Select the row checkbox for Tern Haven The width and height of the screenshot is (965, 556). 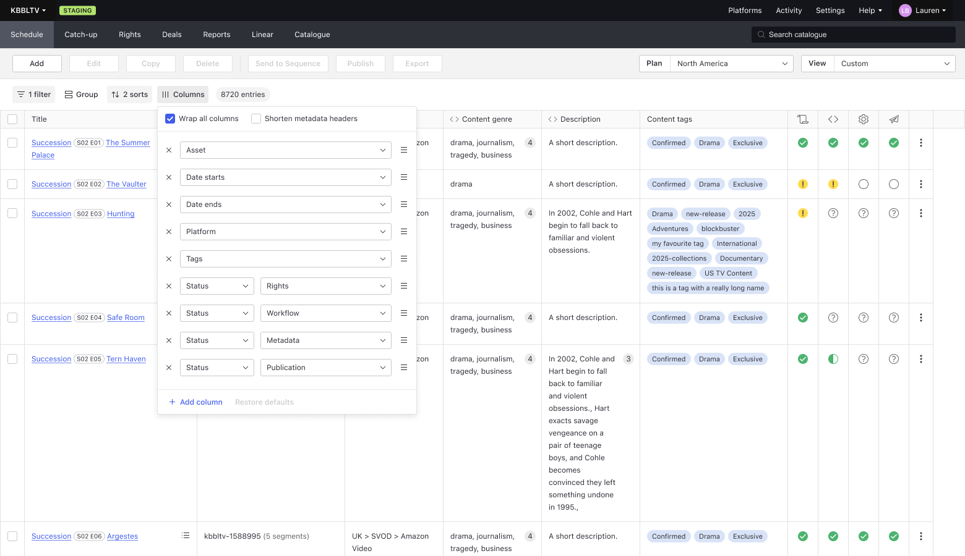click(12, 359)
